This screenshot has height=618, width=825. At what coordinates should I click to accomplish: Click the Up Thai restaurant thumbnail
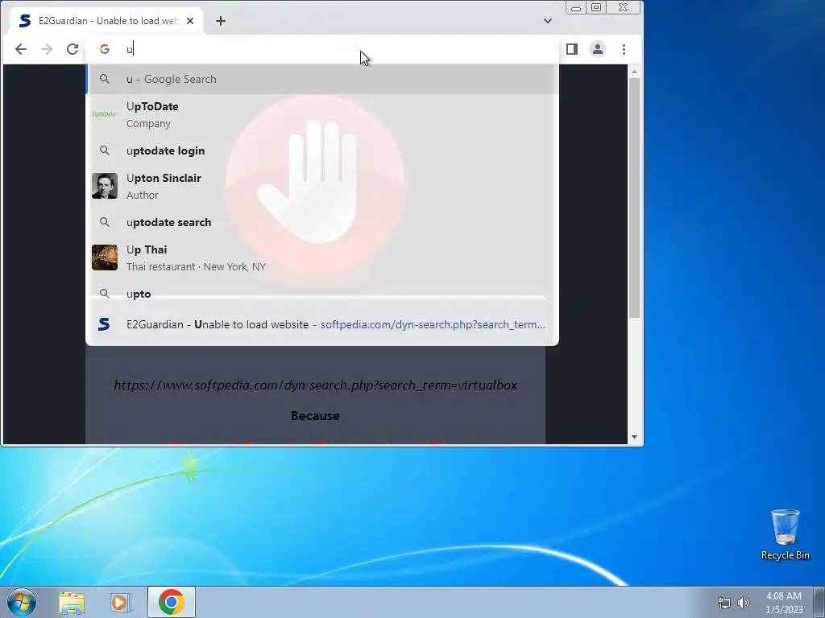(104, 257)
